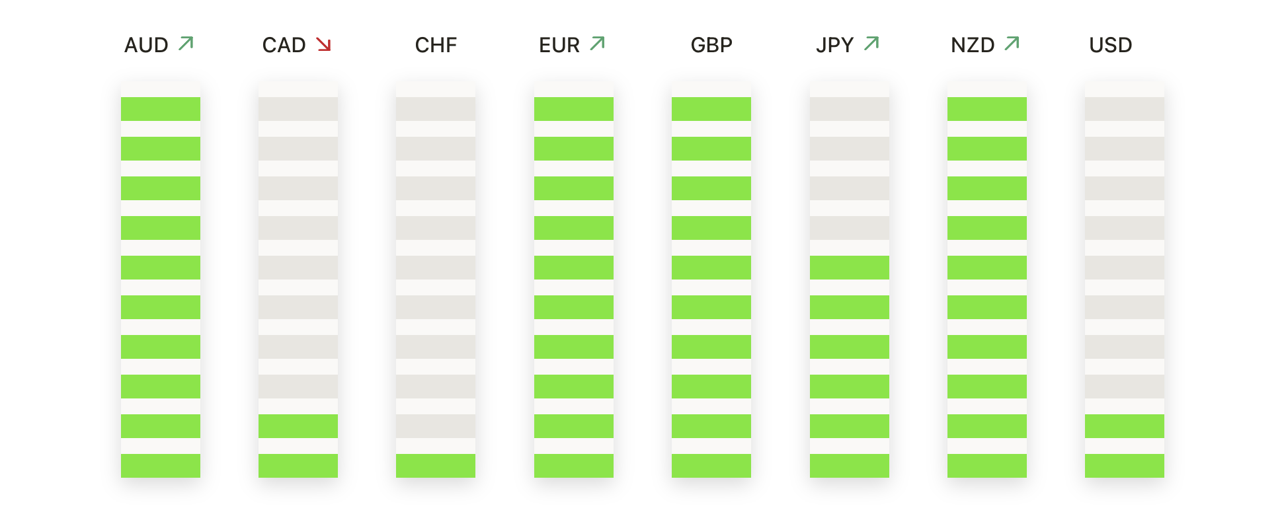Click the JPY column heading

pos(834,45)
